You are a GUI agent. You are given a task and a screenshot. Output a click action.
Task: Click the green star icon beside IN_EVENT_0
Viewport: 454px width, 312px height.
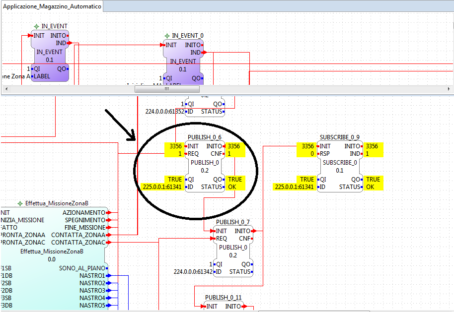point(167,36)
